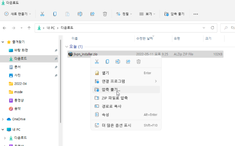Choose 경로로 복사 in the context menu

(x=126, y=106)
